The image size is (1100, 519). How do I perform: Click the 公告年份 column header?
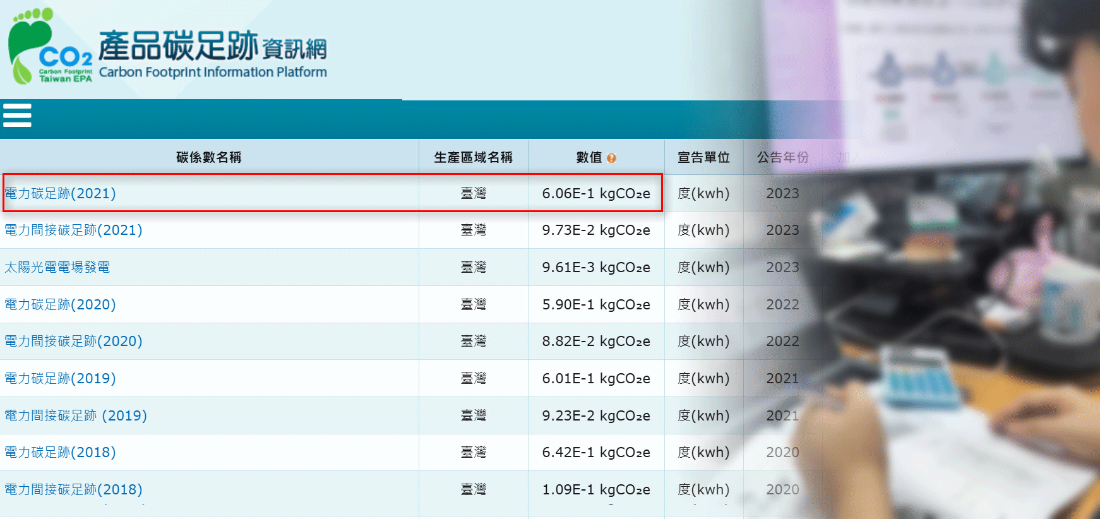coord(782,157)
